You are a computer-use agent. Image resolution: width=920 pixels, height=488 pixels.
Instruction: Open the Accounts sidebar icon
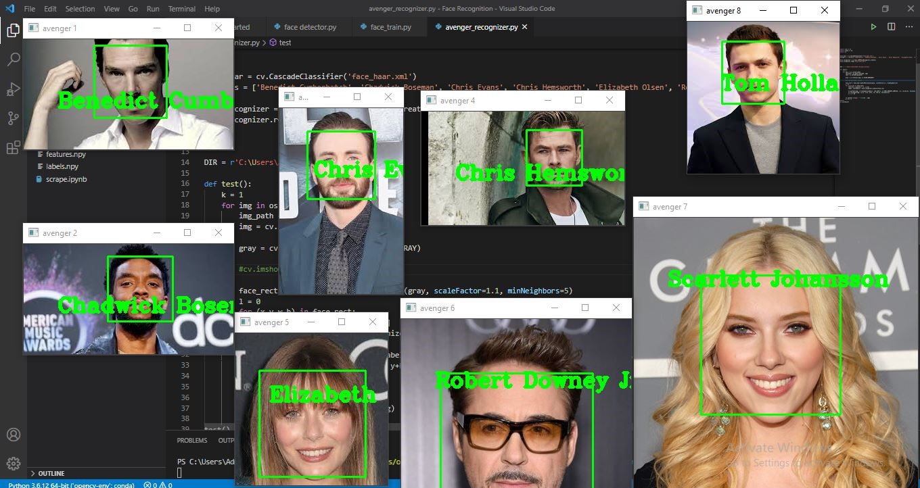pos(14,436)
